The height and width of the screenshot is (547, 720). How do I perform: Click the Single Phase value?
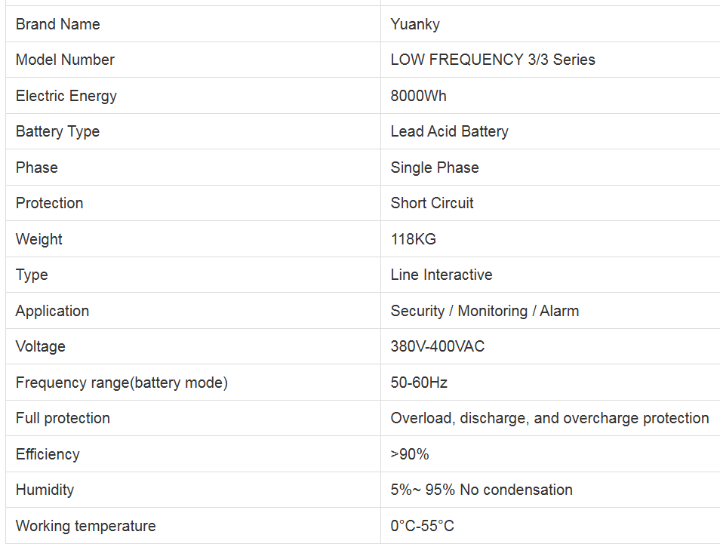[435, 167]
